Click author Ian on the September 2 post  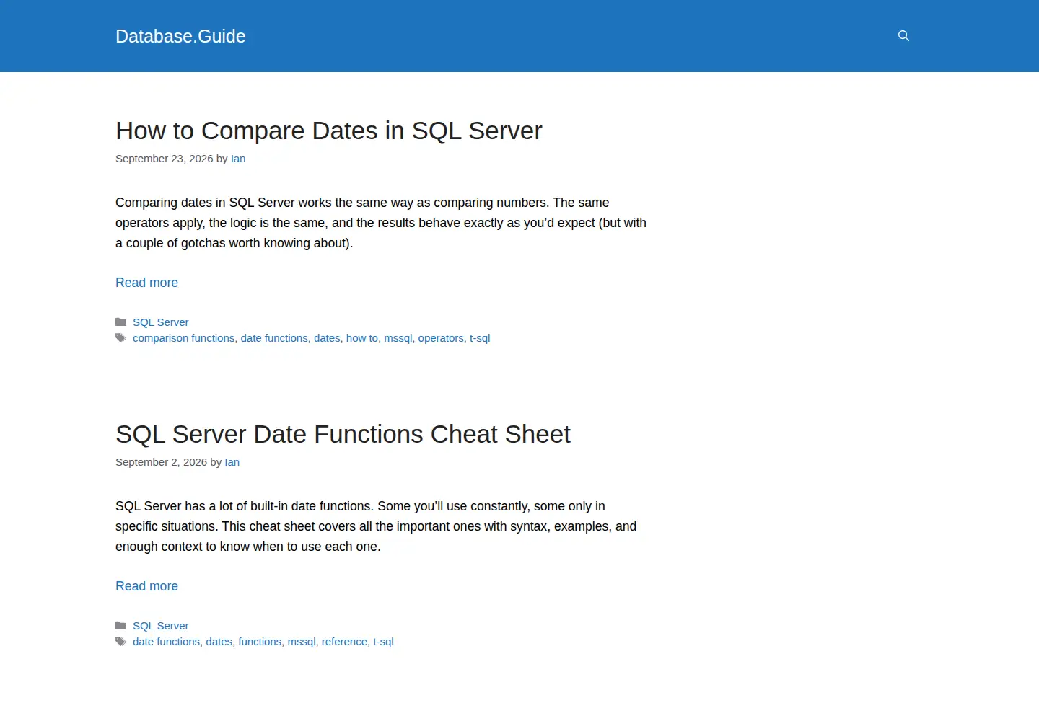pyautogui.click(x=232, y=462)
